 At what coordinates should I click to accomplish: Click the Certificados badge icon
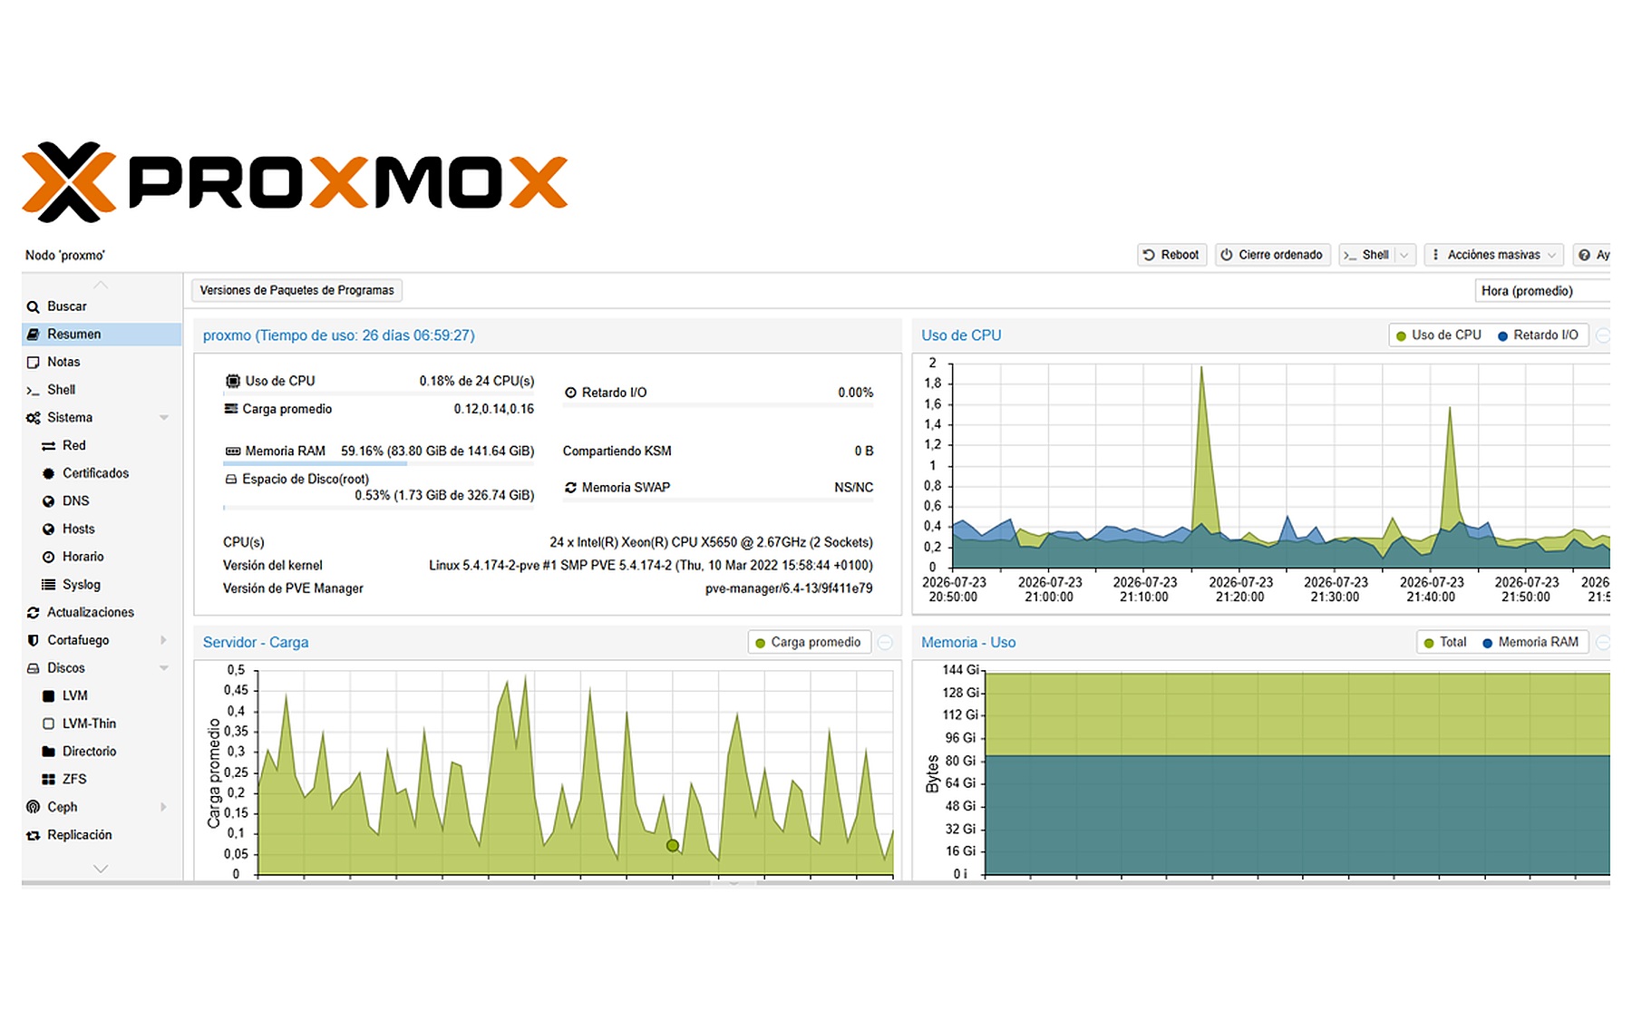pos(49,473)
